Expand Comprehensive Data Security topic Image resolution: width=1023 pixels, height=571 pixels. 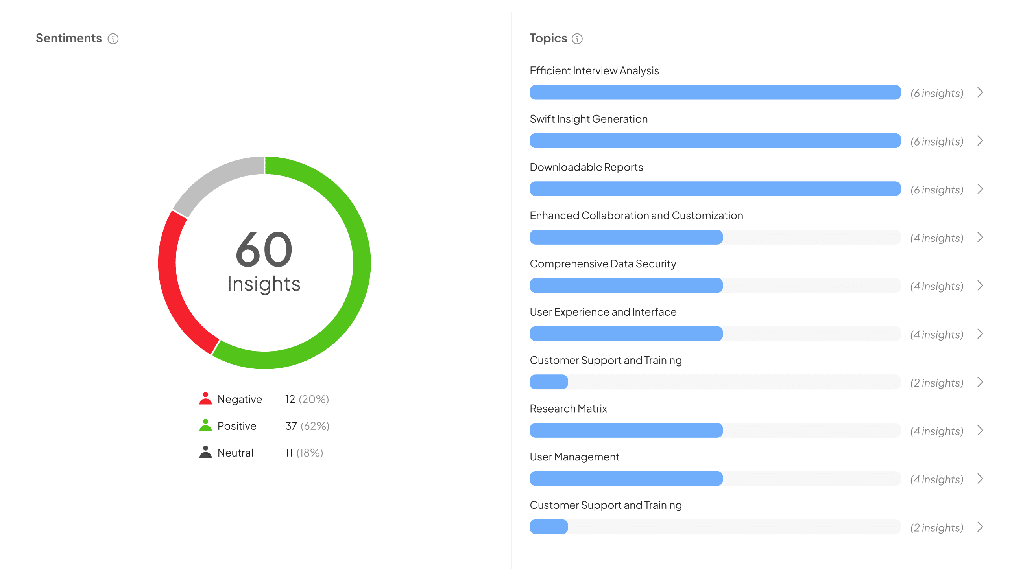(x=982, y=286)
